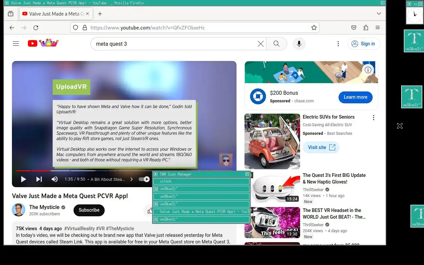Screen dimensions: 424x265
Task: Subscribe to The Mysticle
Action: 89,210
